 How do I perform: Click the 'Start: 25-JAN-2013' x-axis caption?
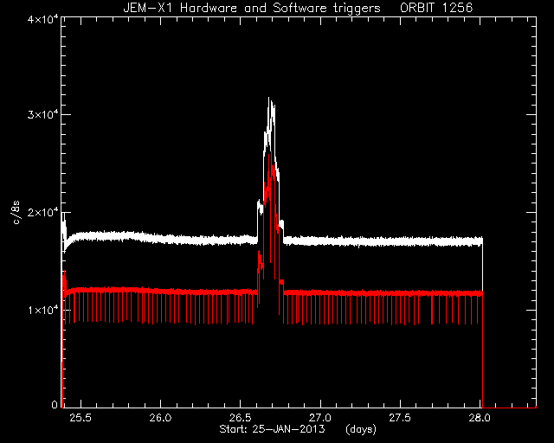(x=272, y=429)
